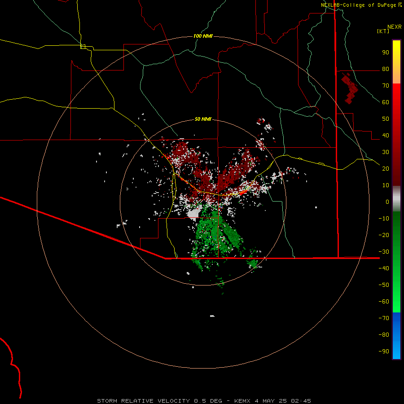Click the 90 value on velocity scale

(x=386, y=53)
